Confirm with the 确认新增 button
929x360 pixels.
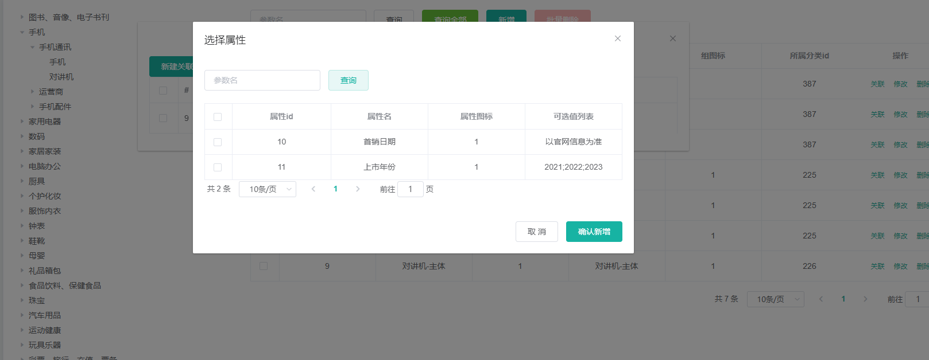(x=594, y=232)
